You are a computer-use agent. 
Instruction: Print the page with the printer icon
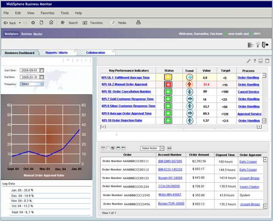(138, 22)
